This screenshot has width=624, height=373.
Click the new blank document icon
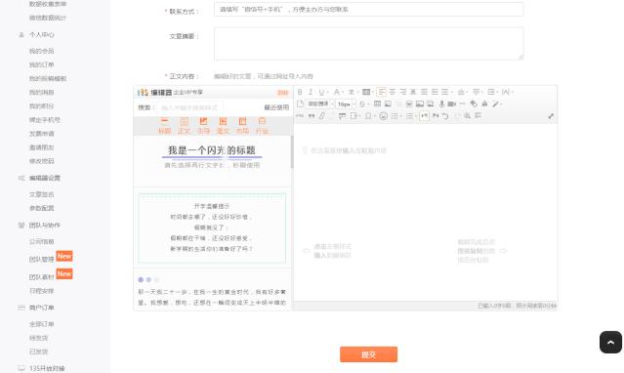click(300, 104)
